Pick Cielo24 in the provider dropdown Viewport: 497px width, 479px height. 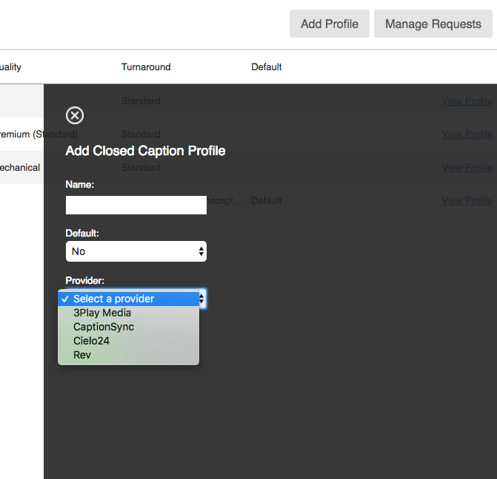92,341
